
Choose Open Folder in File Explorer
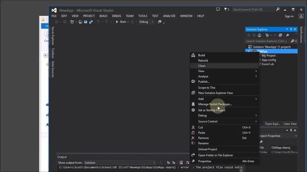click(x=224, y=155)
